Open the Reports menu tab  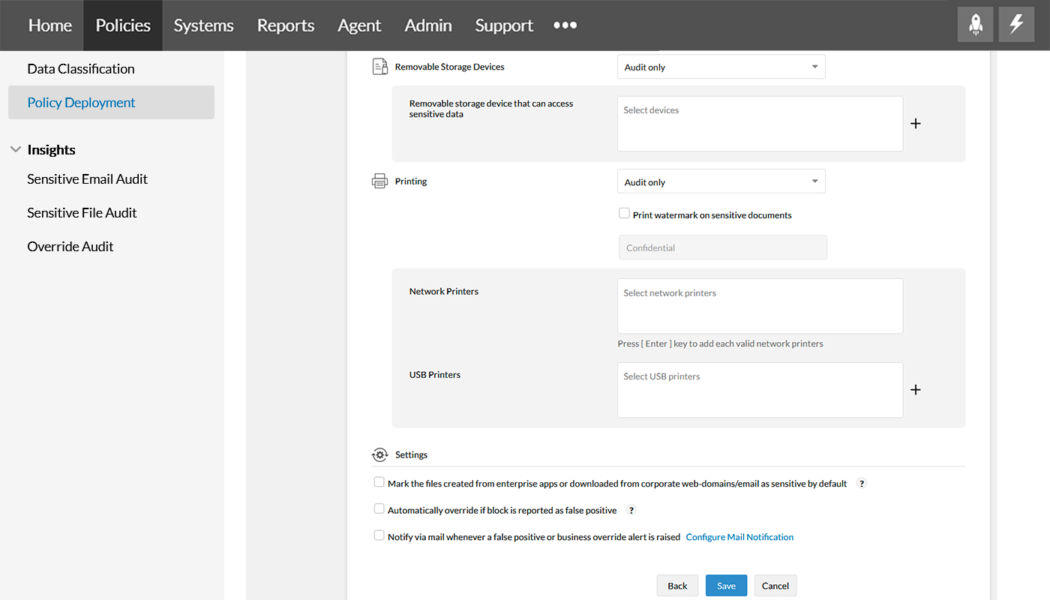point(286,25)
